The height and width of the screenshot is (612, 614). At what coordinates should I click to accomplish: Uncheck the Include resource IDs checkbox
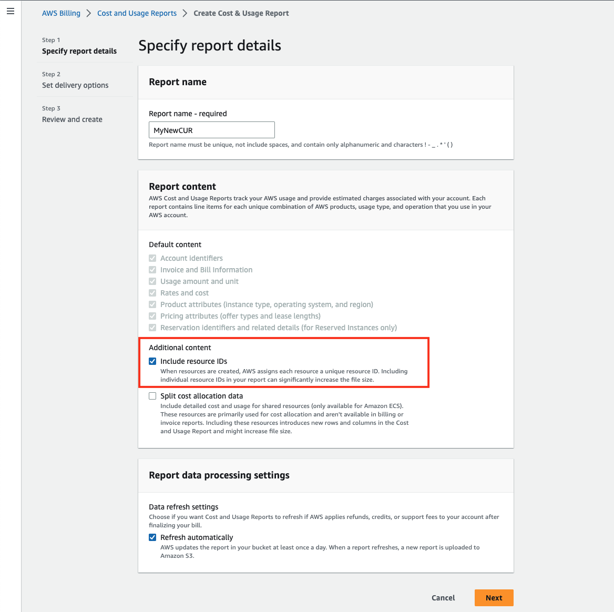pyautogui.click(x=152, y=361)
